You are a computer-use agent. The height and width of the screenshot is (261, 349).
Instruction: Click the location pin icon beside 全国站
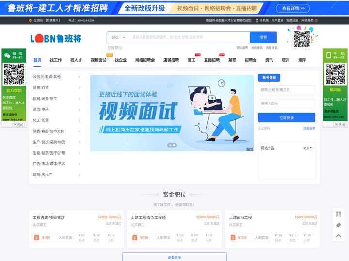point(30,20)
